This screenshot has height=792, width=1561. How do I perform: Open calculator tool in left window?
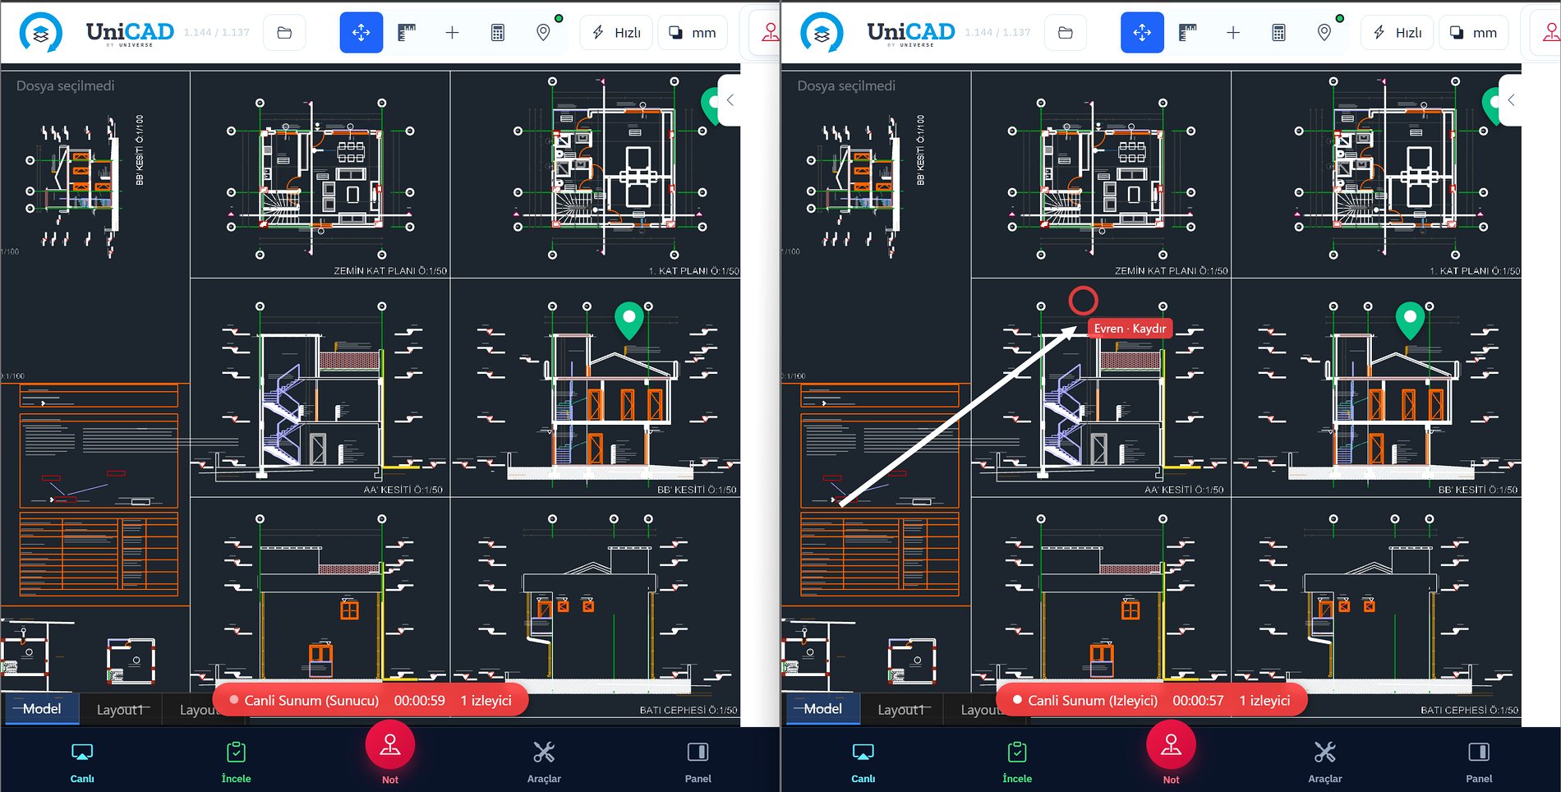[x=498, y=33]
